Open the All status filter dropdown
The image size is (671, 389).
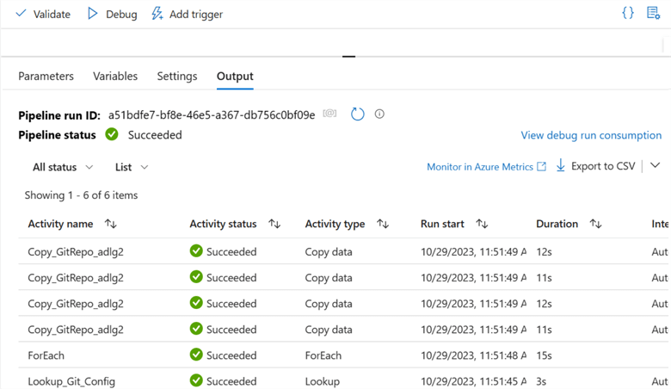[x=63, y=167]
